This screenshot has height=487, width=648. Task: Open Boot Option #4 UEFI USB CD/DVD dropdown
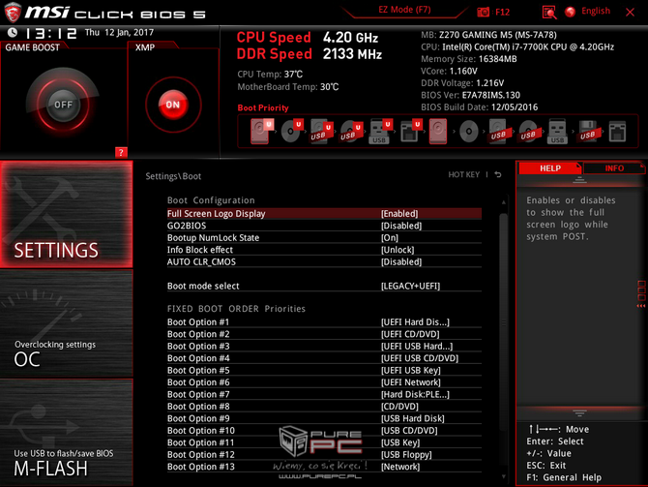click(420, 358)
